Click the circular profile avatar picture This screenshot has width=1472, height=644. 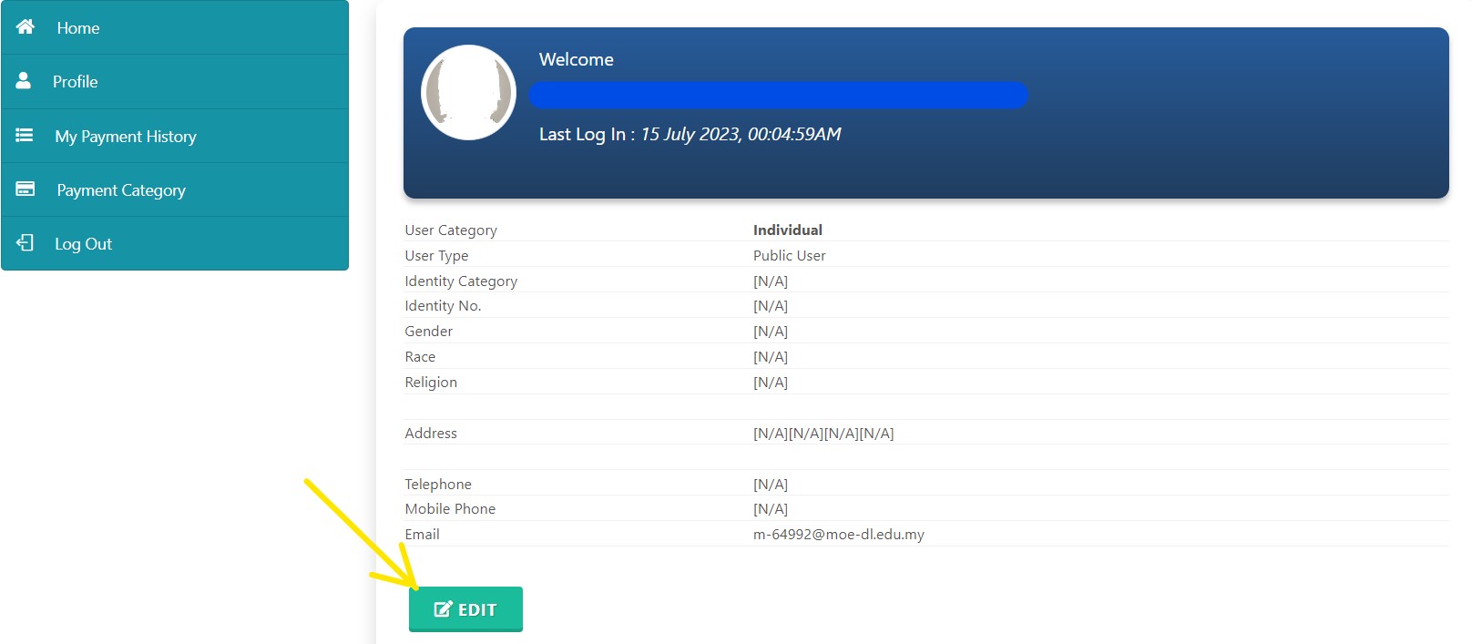(468, 93)
